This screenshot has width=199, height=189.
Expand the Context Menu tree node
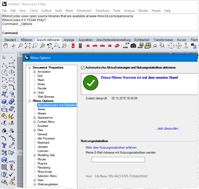click(34, 122)
